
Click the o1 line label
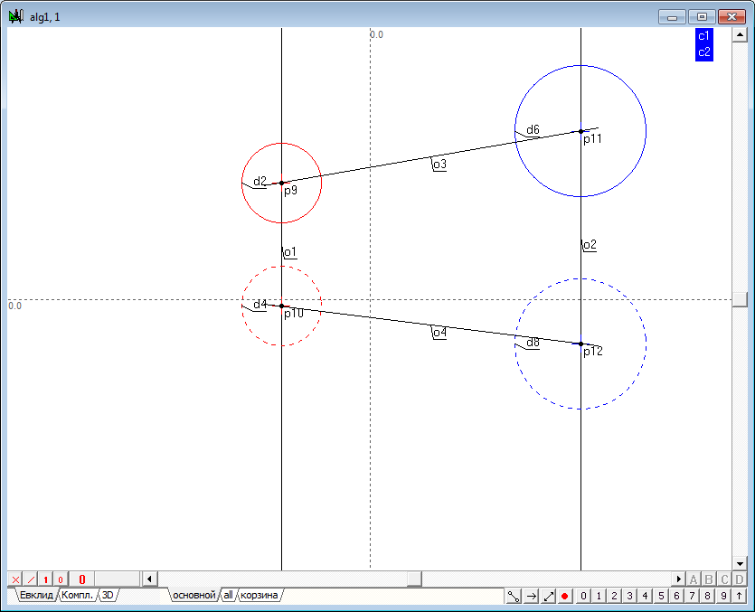(290, 252)
